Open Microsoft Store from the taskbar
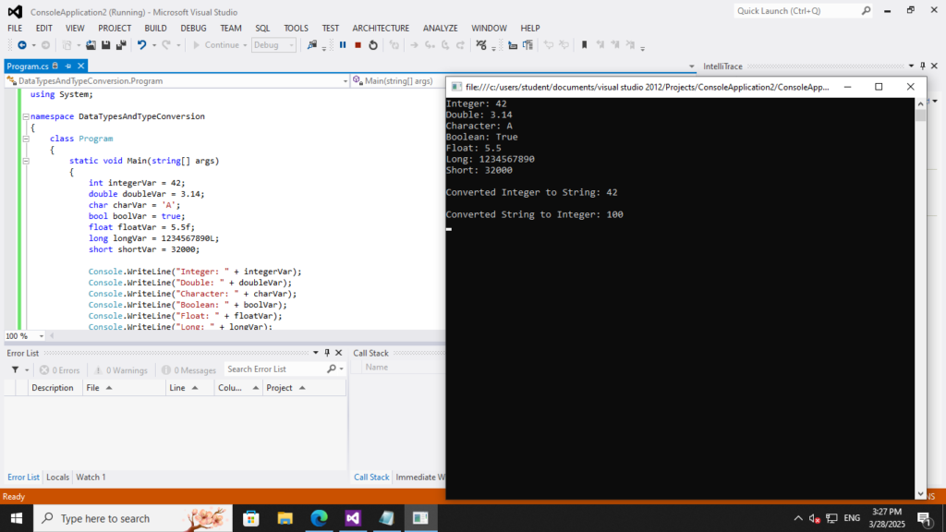 click(251, 518)
